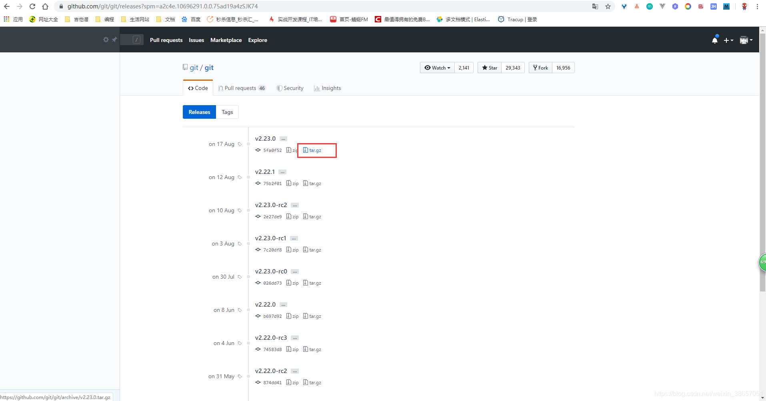Open commit 2e27de9

(x=272, y=217)
